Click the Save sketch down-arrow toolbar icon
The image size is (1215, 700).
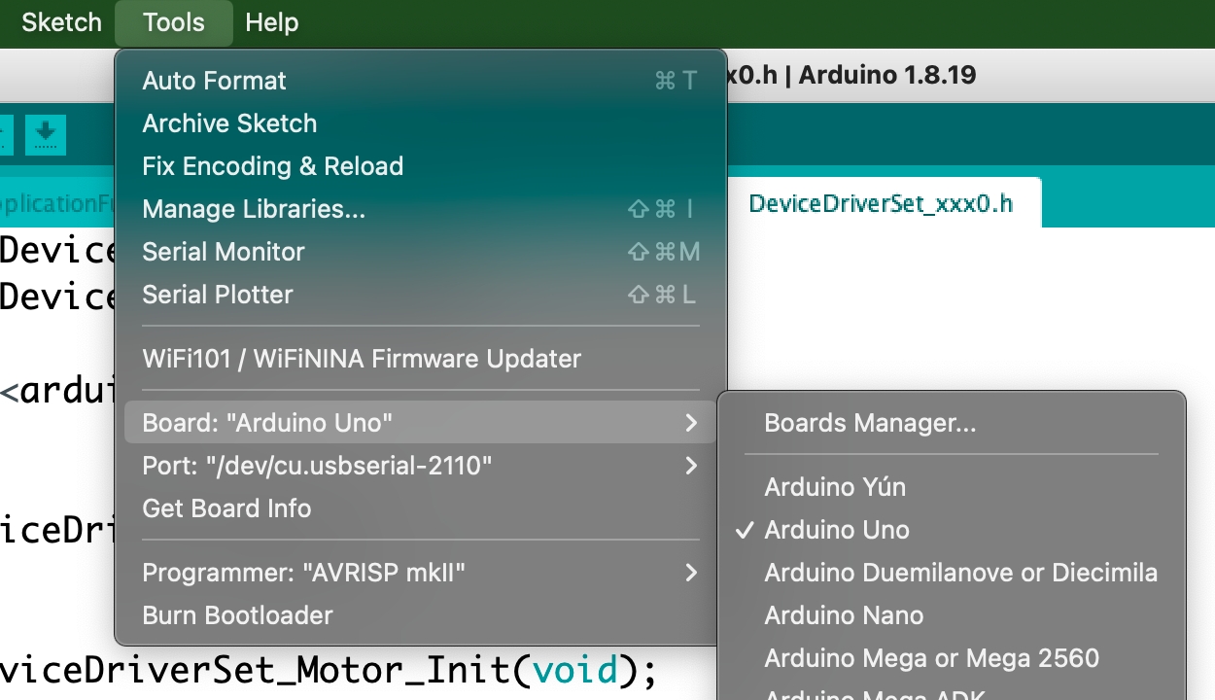[45, 133]
